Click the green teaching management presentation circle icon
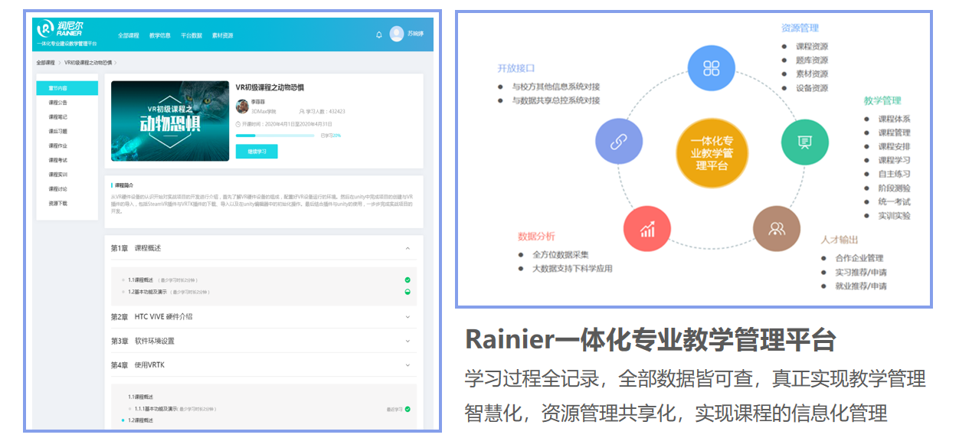The image size is (959, 438). (804, 142)
